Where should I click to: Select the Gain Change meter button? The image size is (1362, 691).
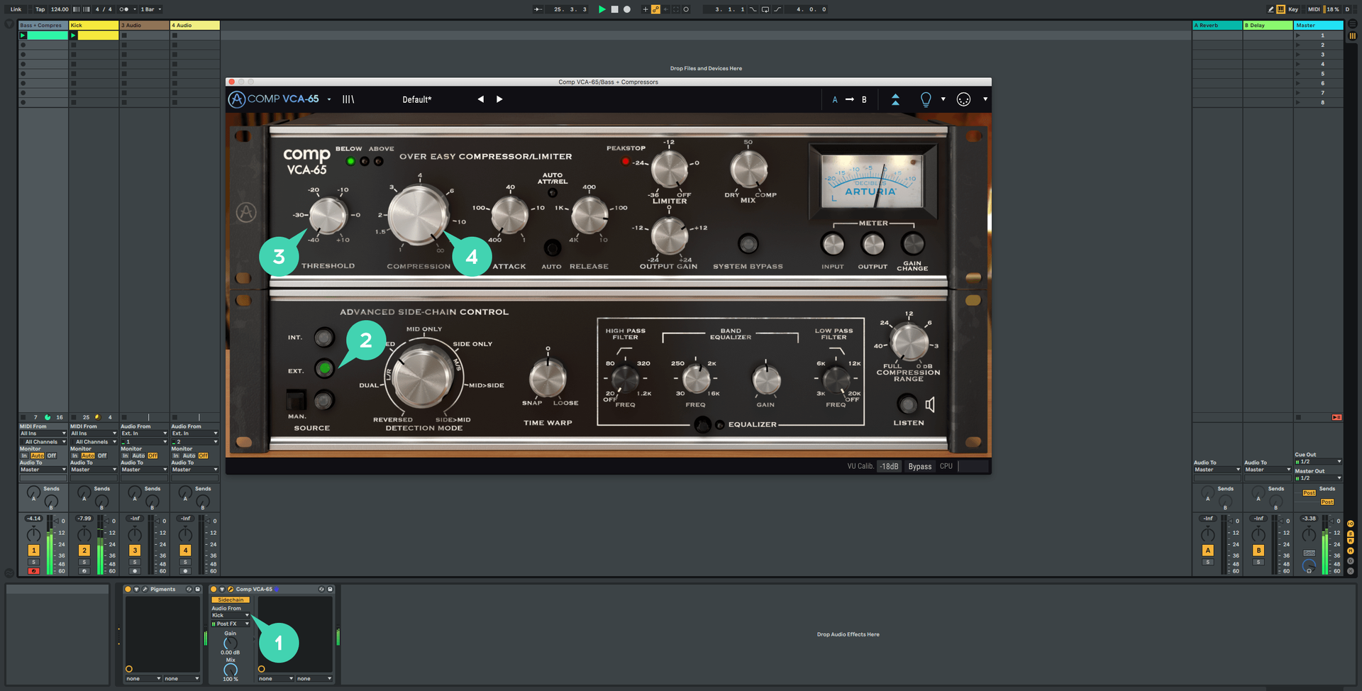[x=912, y=244]
